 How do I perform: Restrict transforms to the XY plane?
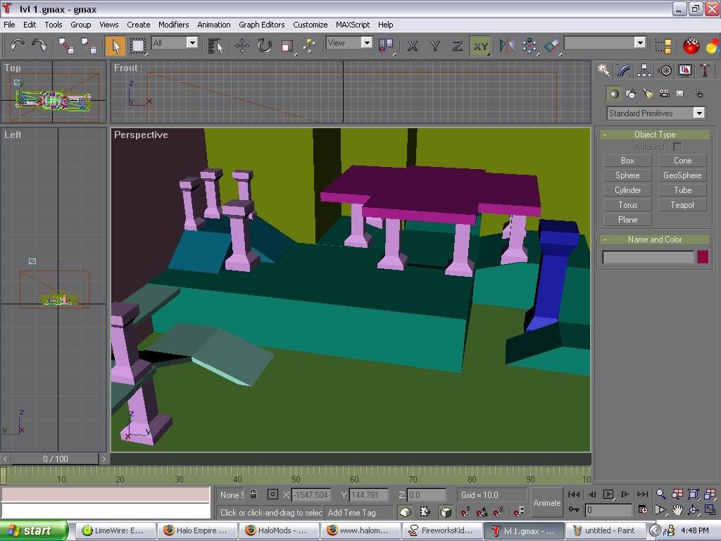[x=480, y=46]
